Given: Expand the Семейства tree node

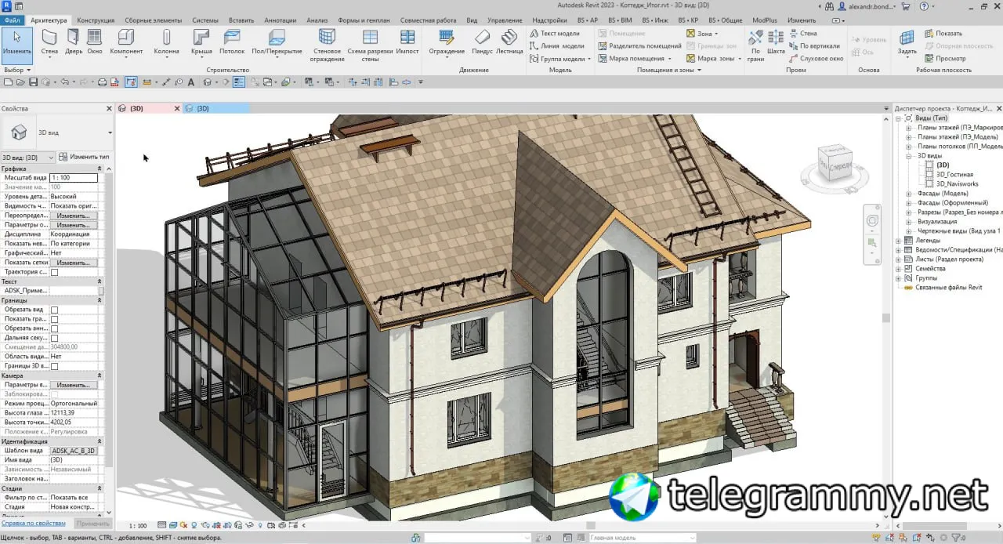Looking at the screenshot, I should (x=899, y=268).
